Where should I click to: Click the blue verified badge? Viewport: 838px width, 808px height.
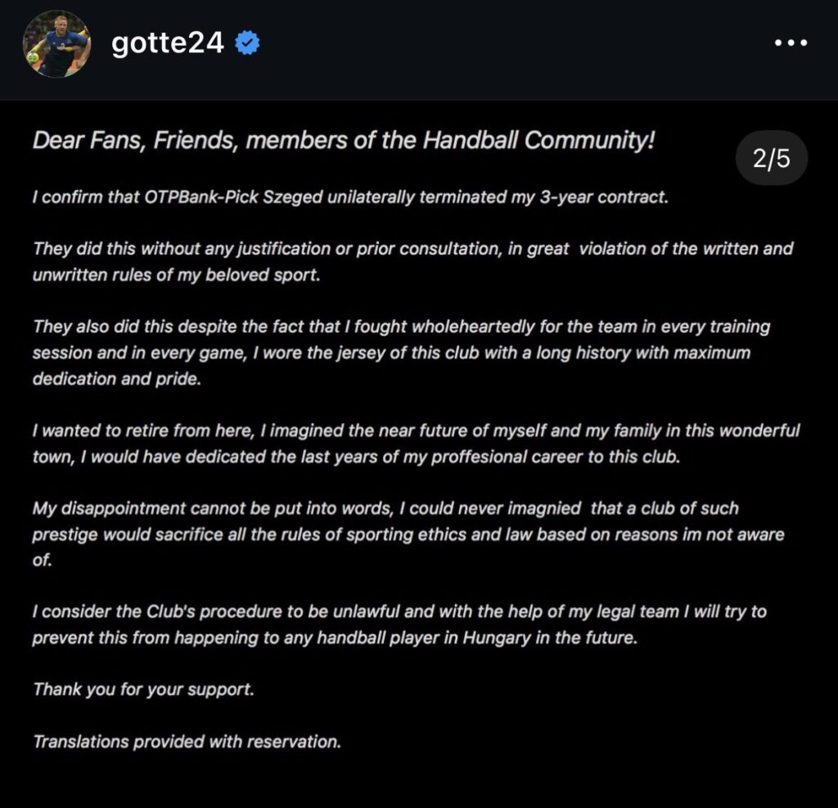click(x=248, y=43)
